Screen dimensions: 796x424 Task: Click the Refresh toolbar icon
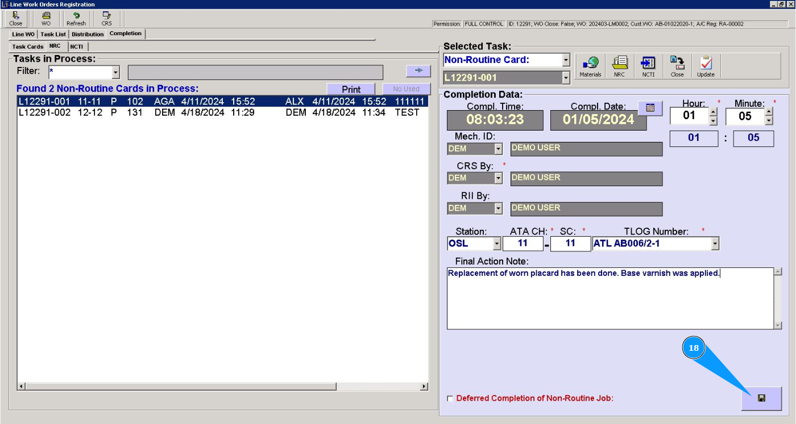click(x=76, y=19)
